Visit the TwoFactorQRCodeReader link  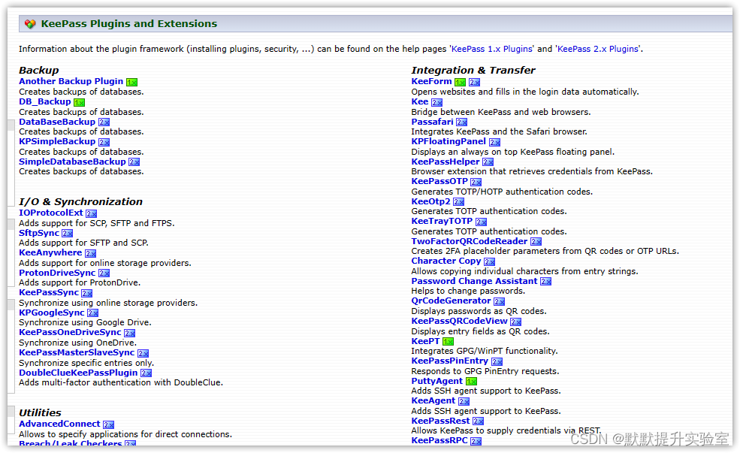tap(469, 241)
